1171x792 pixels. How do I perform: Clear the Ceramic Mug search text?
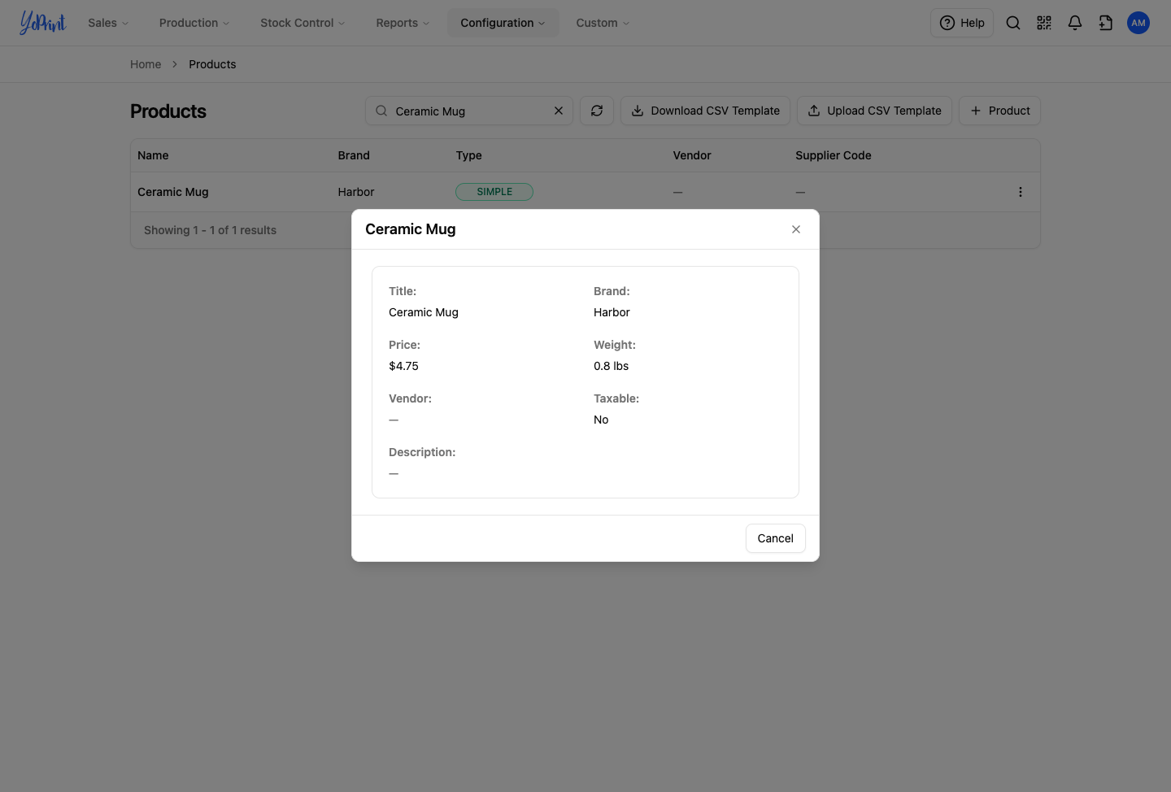[559, 111]
